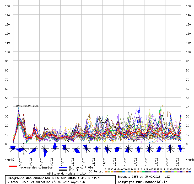Click the Diagramme des ensembles GEFS title box
This screenshot has width=194, height=184.
pyautogui.click(x=60, y=180)
